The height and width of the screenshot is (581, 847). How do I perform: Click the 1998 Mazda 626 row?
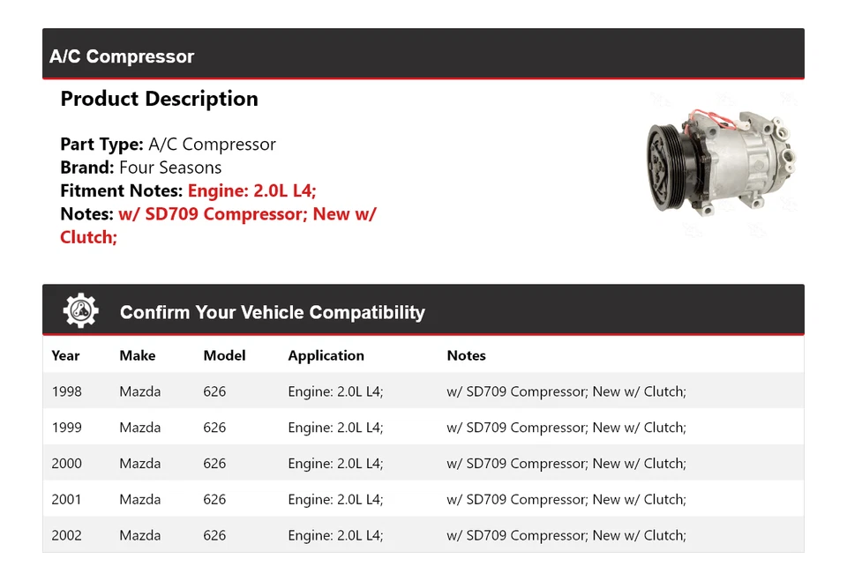coord(423,391)
